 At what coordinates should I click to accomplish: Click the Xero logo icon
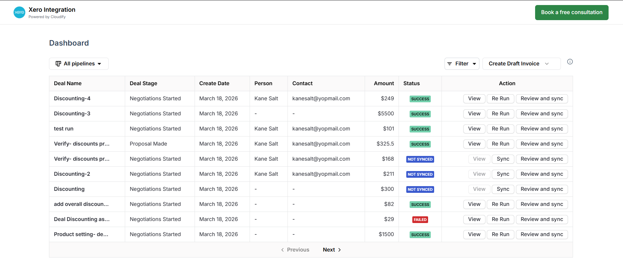(19, 12)
